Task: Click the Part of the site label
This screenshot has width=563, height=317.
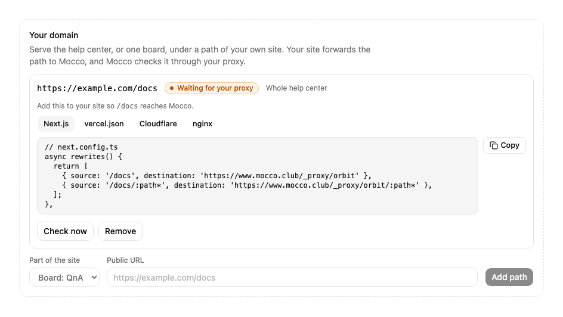Action: pos(55,260)
